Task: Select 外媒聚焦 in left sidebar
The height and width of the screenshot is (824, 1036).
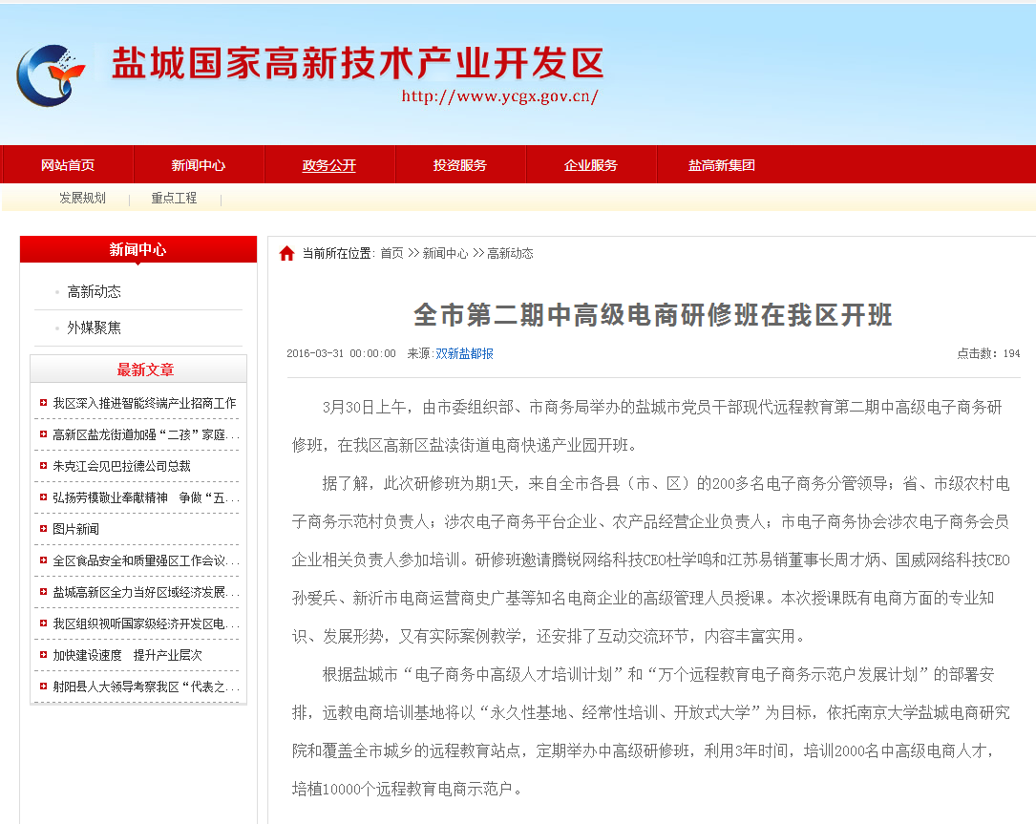Action: pos(94,327)
